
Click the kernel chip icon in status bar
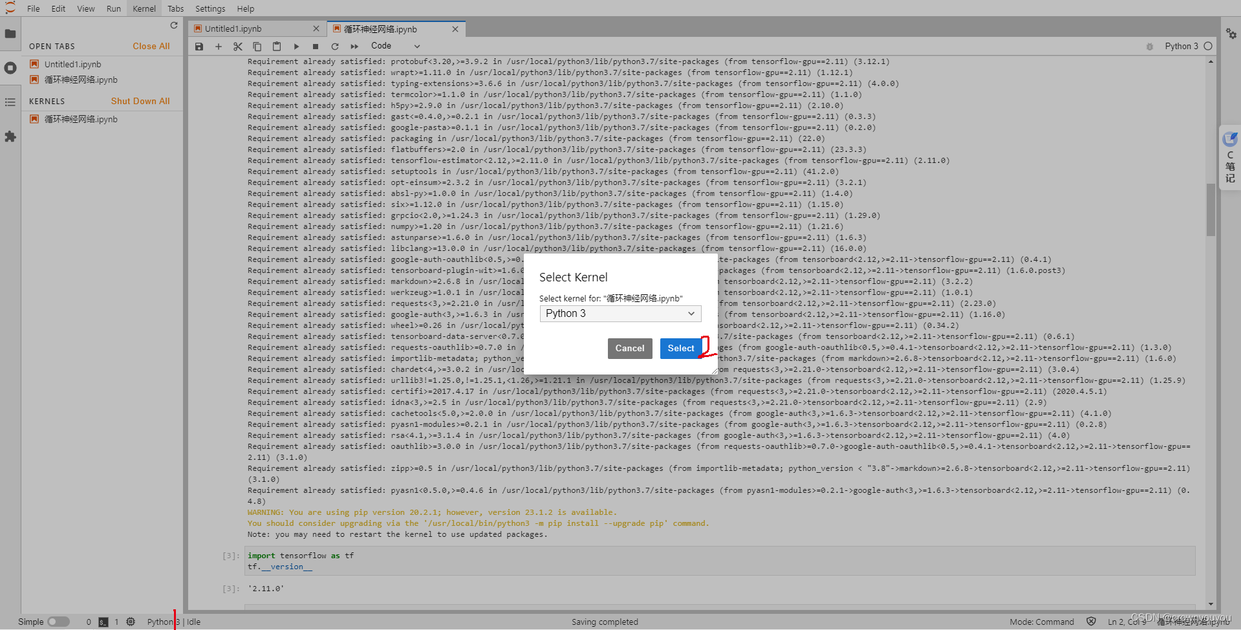coord(131,622)
